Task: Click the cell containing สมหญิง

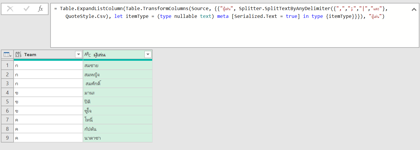Action: (118, 75)
